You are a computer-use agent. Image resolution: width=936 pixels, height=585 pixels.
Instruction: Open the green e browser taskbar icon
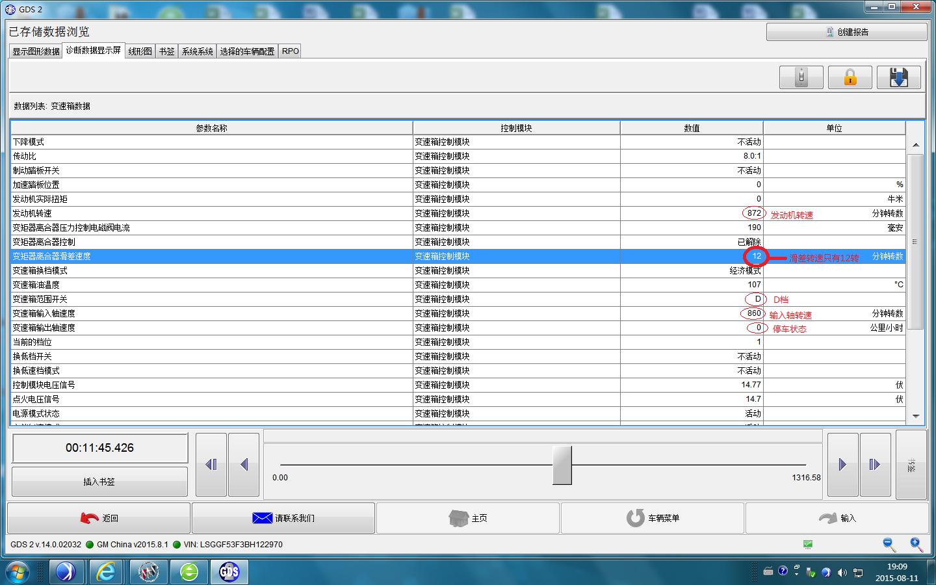[x=189, y=571]
